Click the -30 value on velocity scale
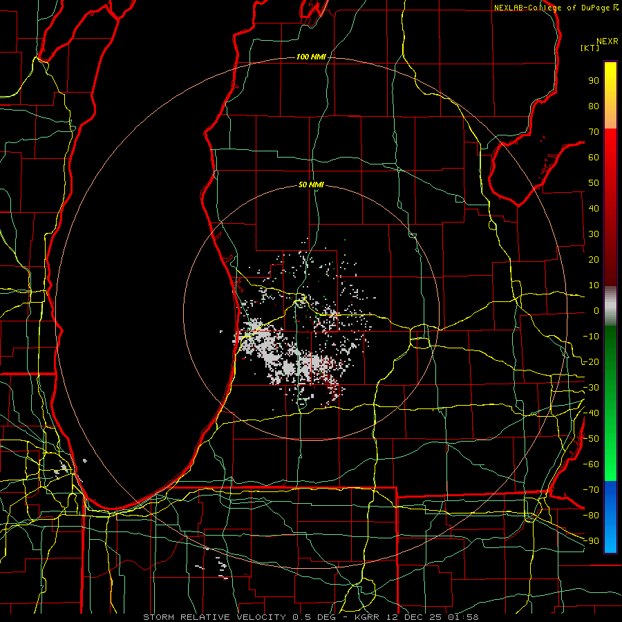This screenshot has height=622, width=622. tap(591, 388)
